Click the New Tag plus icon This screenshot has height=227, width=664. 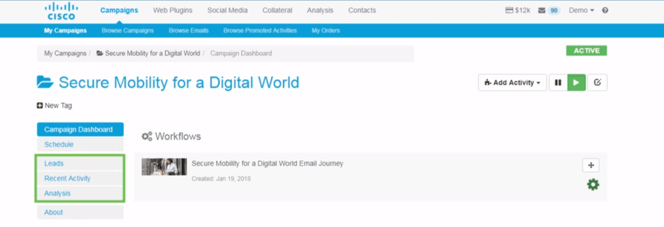coord(40,105)
